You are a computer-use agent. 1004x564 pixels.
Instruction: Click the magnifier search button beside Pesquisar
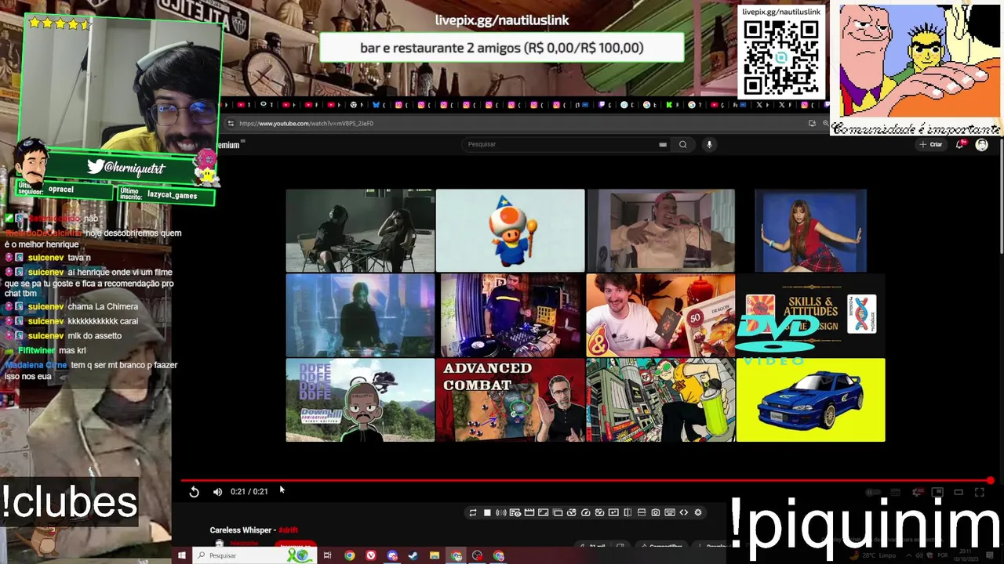tap(682, 144)
